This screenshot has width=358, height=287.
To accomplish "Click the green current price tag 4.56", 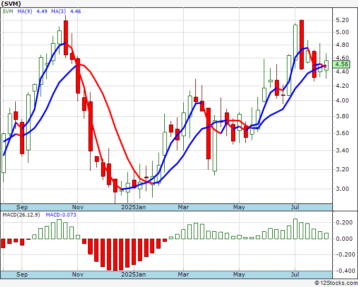I will click(x=341, y=65).
